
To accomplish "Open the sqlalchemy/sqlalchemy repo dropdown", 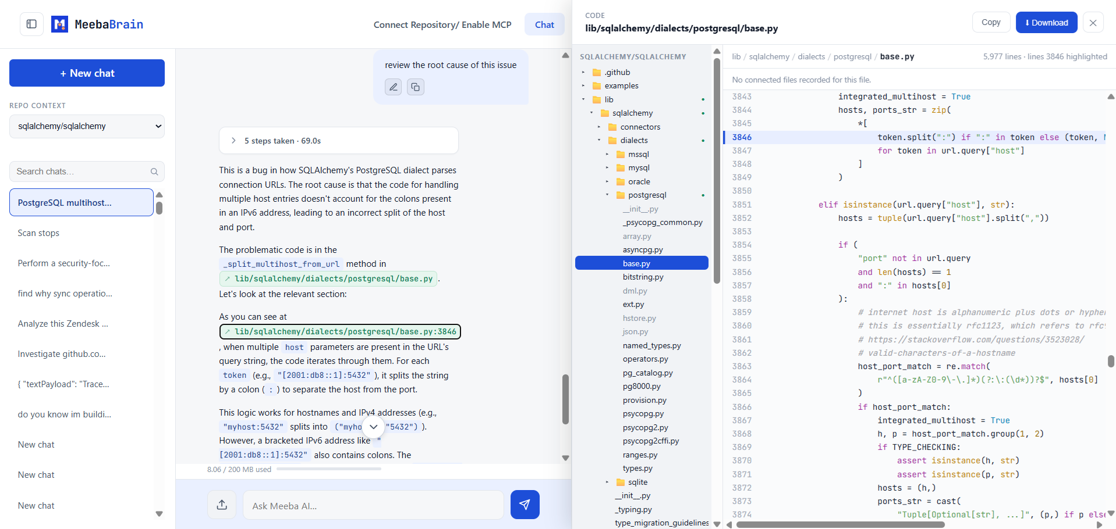I will click(87, 126).
